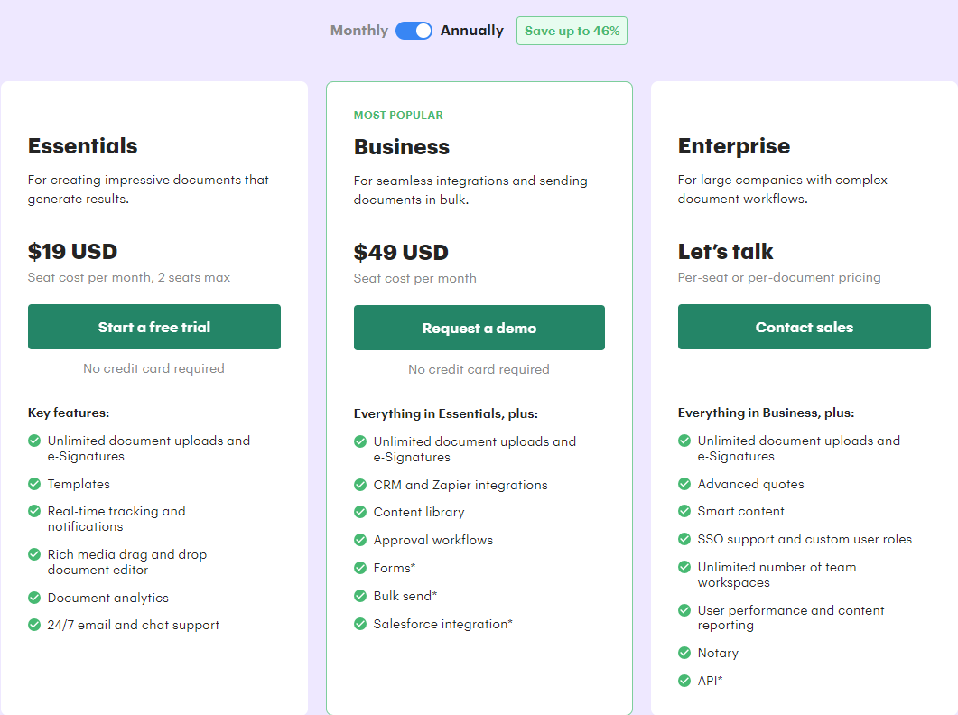Click the Save up to 46% badge
The height and width of the screenshot is (715, 958).
[x=572, y=30]
